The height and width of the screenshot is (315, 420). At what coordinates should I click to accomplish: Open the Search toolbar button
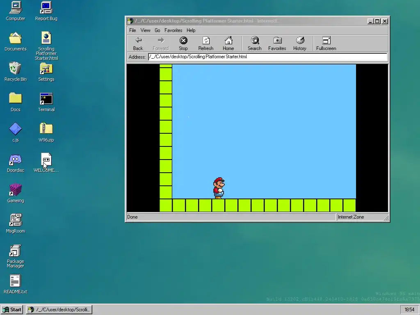(x=254, y=43)
